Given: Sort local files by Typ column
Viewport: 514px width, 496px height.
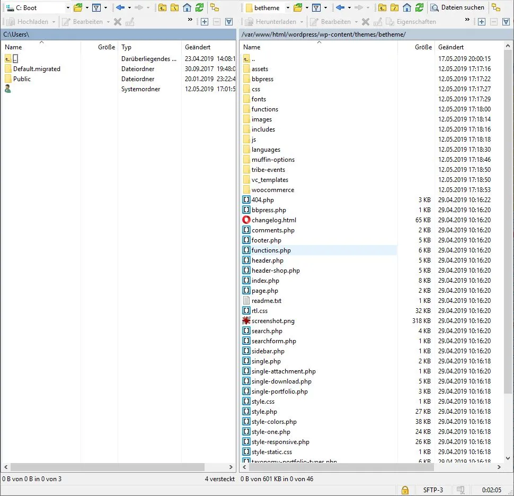Looking at the screenshot, I should 149,47.
